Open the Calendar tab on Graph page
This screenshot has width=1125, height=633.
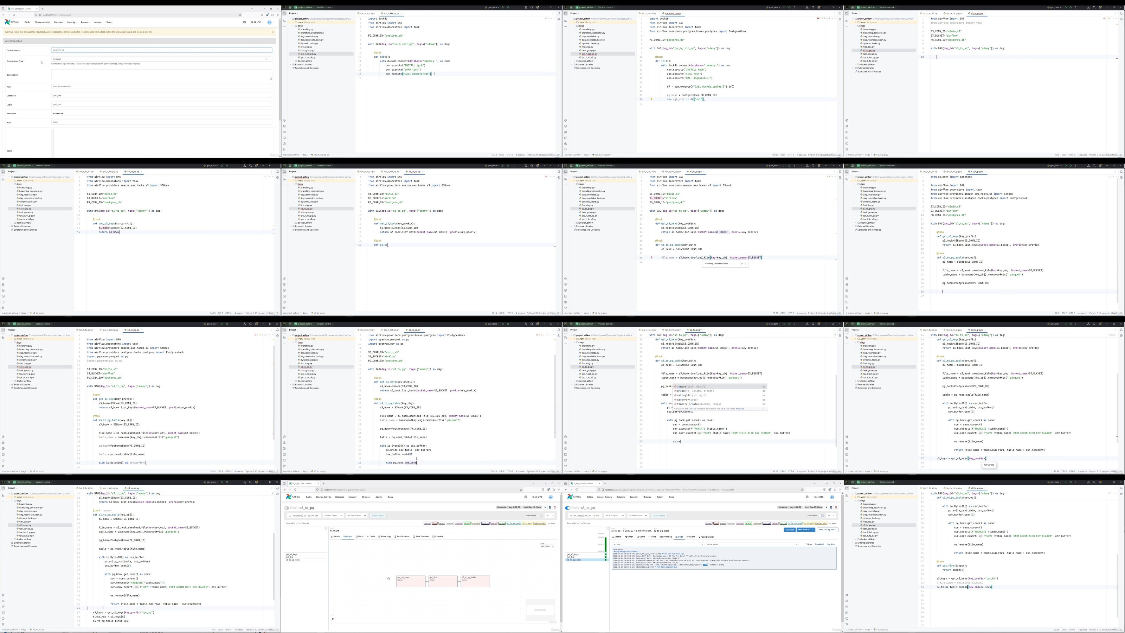coord(438,536)
